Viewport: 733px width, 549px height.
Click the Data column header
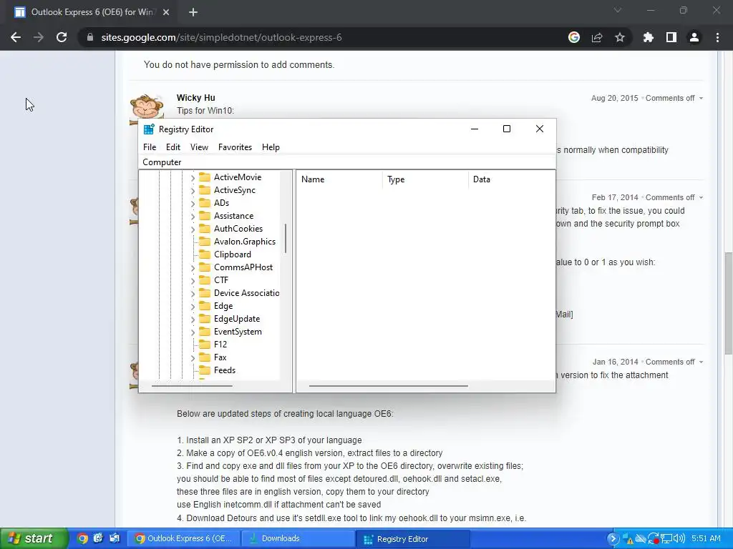511,179
